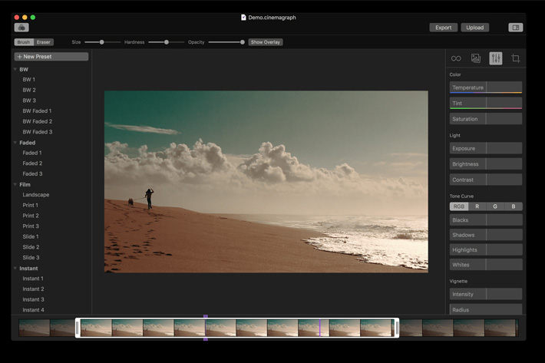Click the purple playhead marker on timeline

coord(206,328)
